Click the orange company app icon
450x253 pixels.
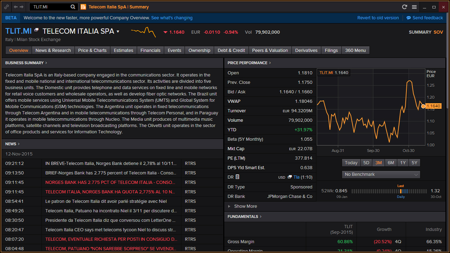click(83, 7)
